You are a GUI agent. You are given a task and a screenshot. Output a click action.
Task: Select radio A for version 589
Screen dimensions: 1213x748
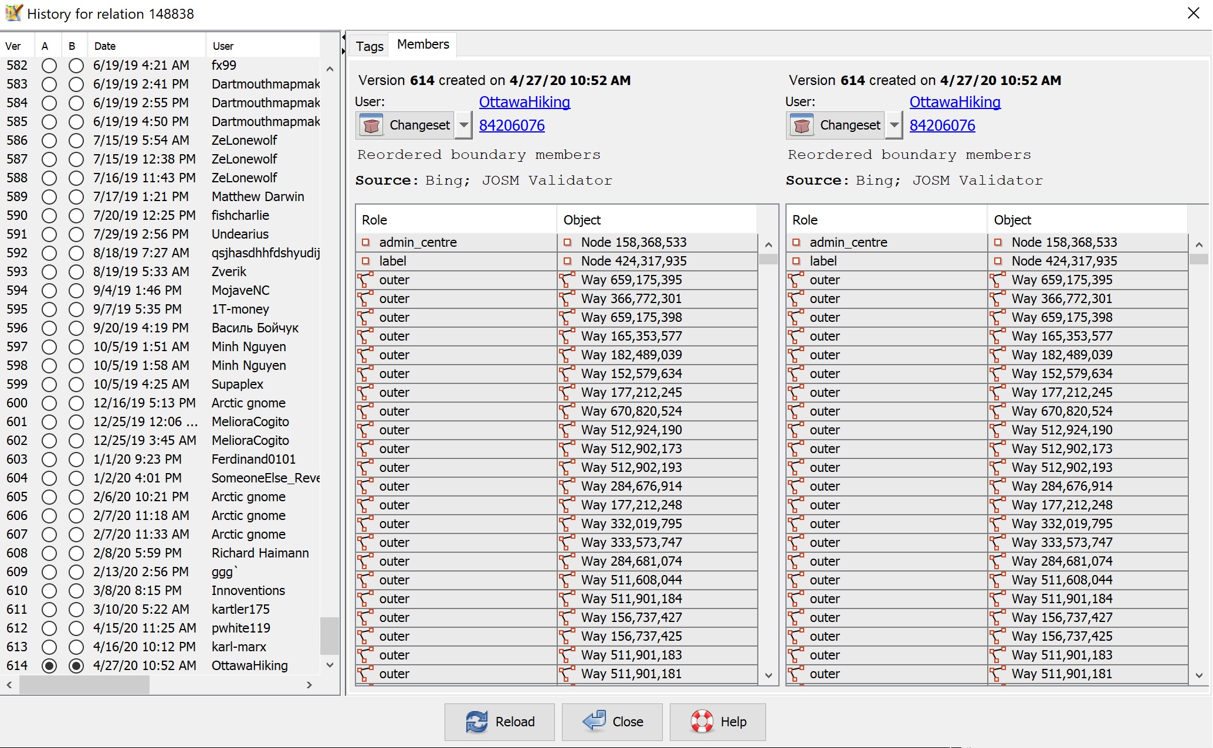point(49,197)
